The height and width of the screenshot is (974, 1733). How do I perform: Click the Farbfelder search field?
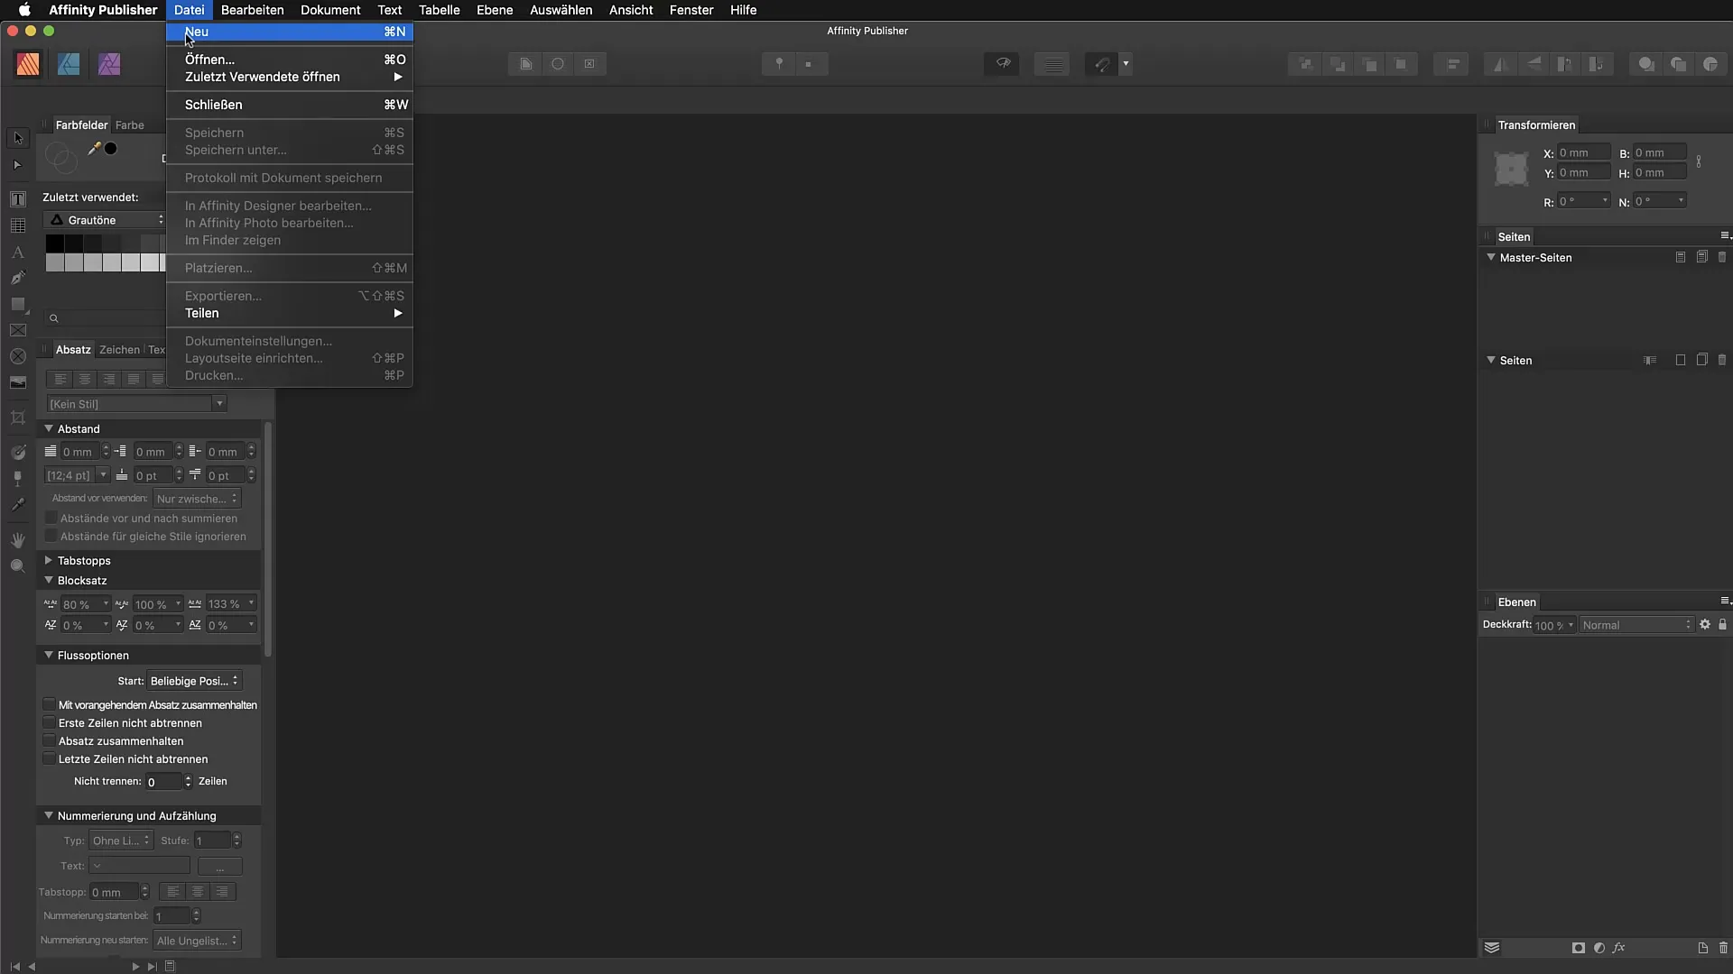pyautogui.click(x=106, y=317)
